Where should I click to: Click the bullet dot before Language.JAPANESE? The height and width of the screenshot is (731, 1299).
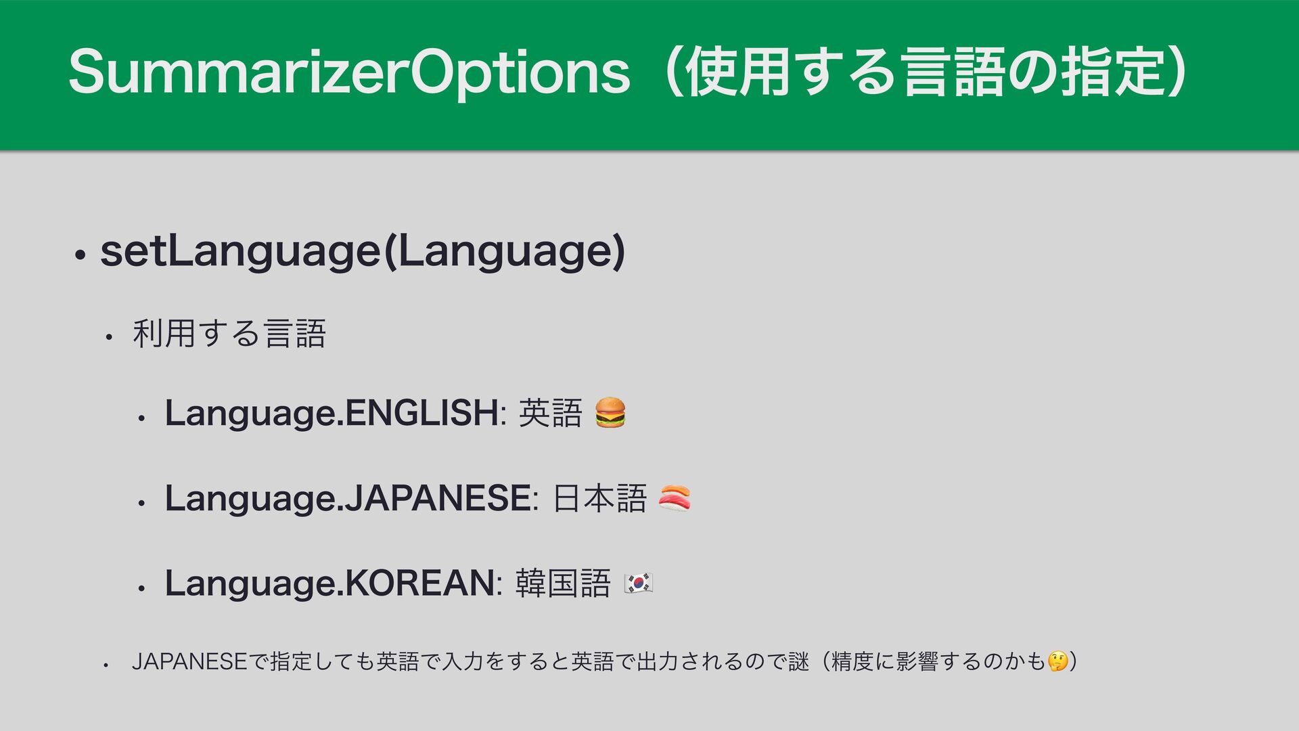point(141,503)
